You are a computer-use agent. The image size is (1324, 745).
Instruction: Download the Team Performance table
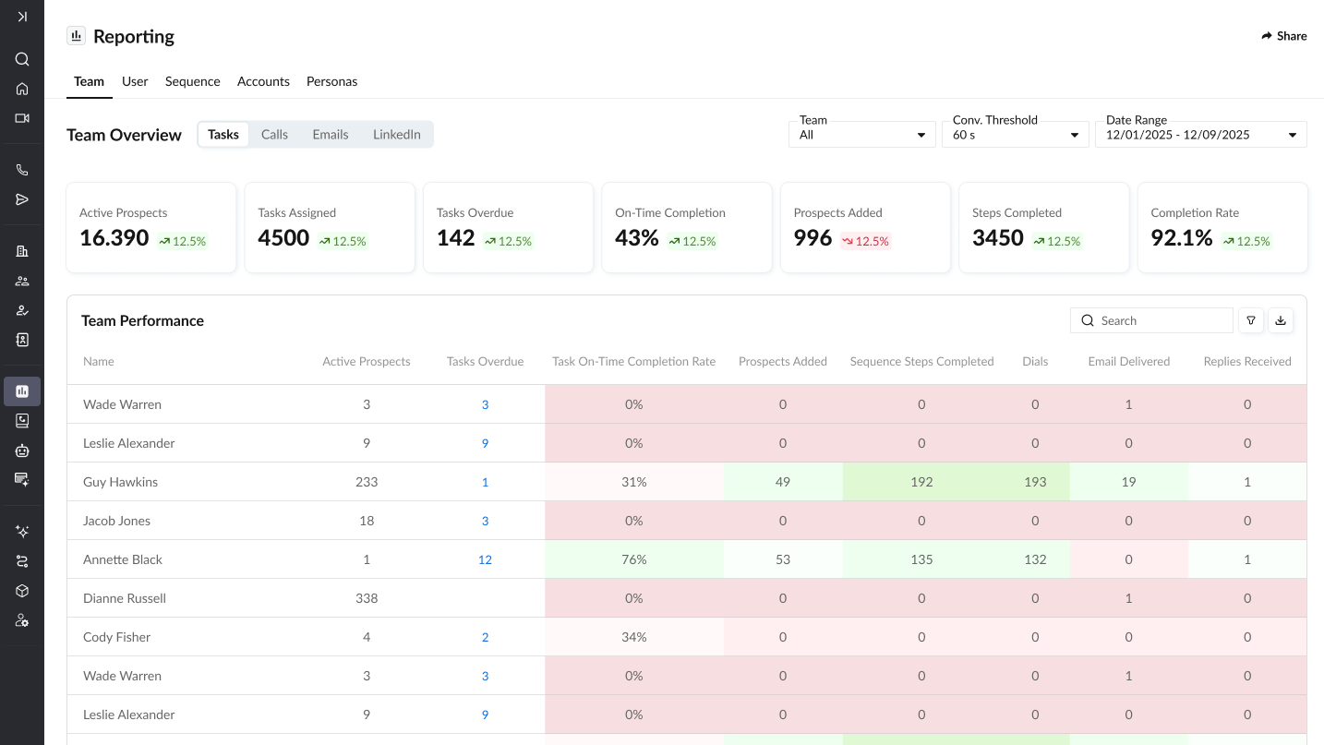[x=1281, y=320]
